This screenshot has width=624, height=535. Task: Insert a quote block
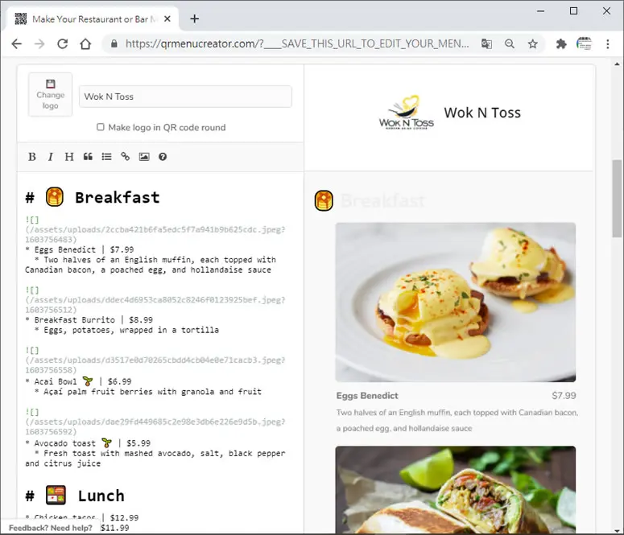pyautogui.click(x=88, y=157)
